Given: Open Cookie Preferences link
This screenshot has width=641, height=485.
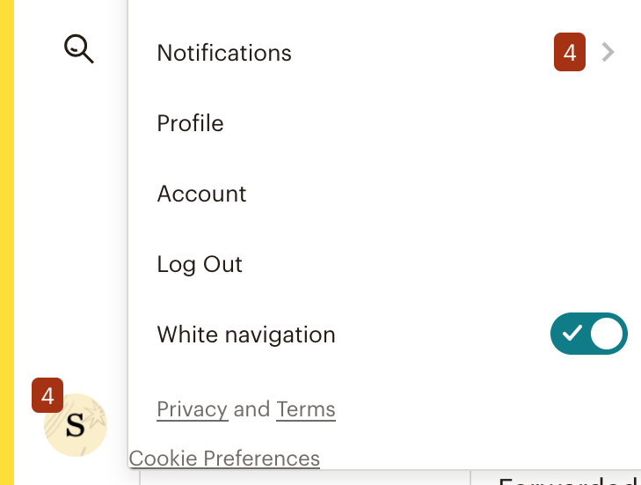Looking at the screenshot, I should [x=224, y=458].
